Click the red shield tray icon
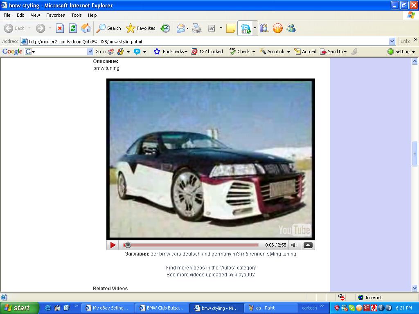Image resolution: width=419 pixels, height=314 pixels. coord(337,308)
